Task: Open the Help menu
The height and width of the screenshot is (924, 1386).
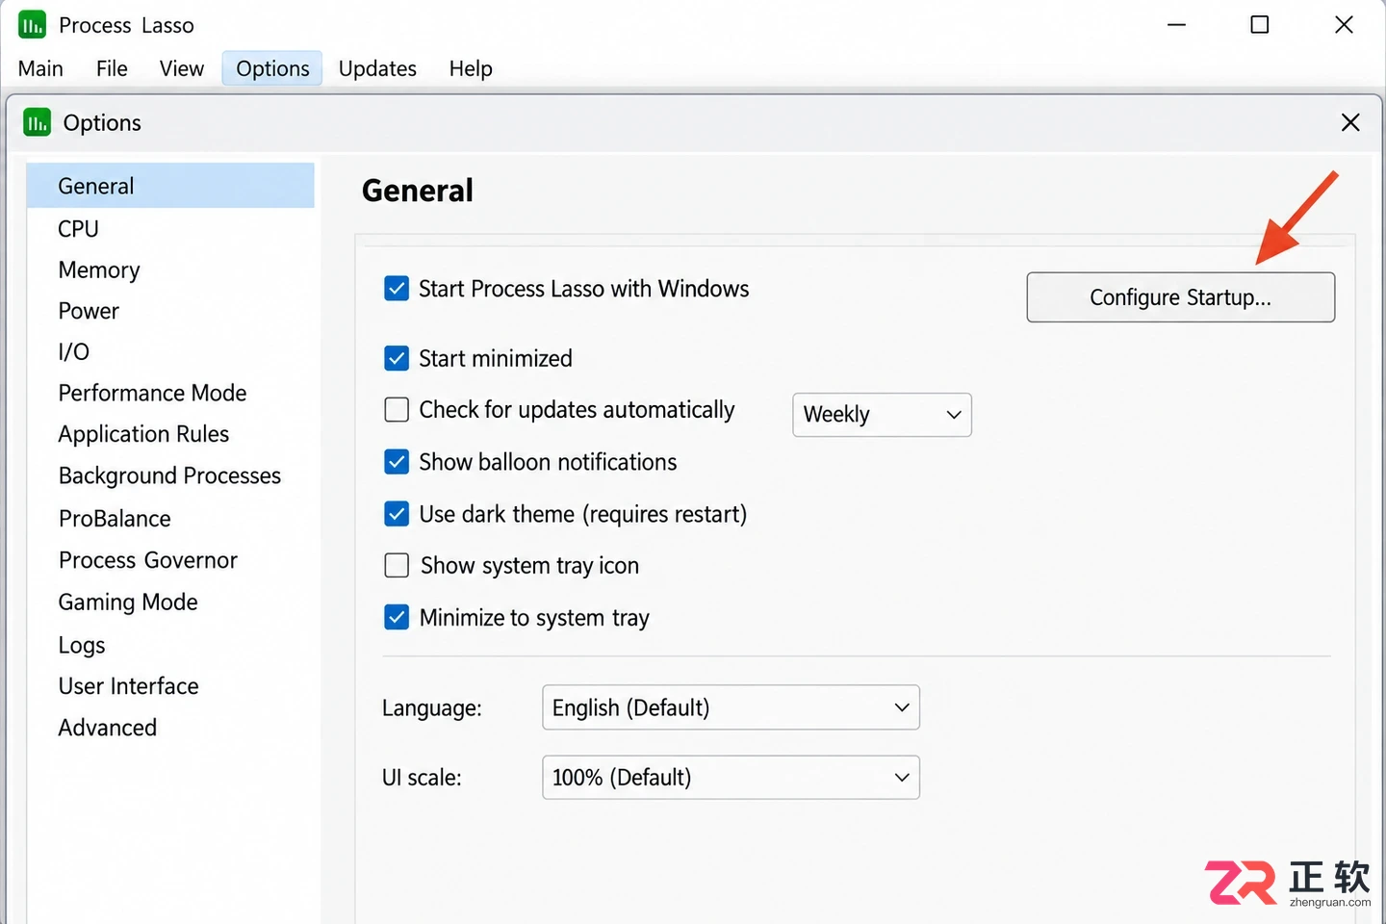Action: (471, 68)
